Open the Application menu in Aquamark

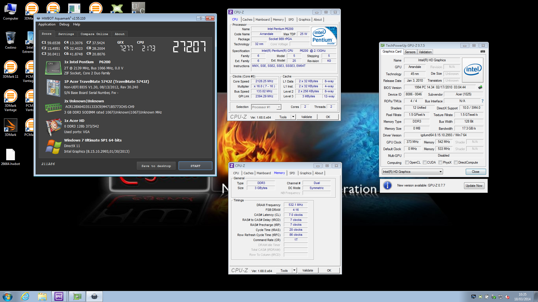(47, 25)
